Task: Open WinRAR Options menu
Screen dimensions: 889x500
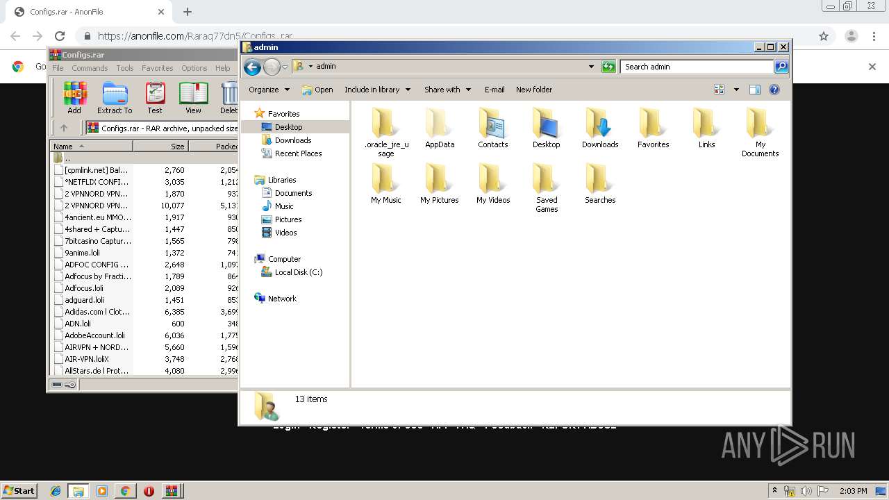Action: coord(194,68)
